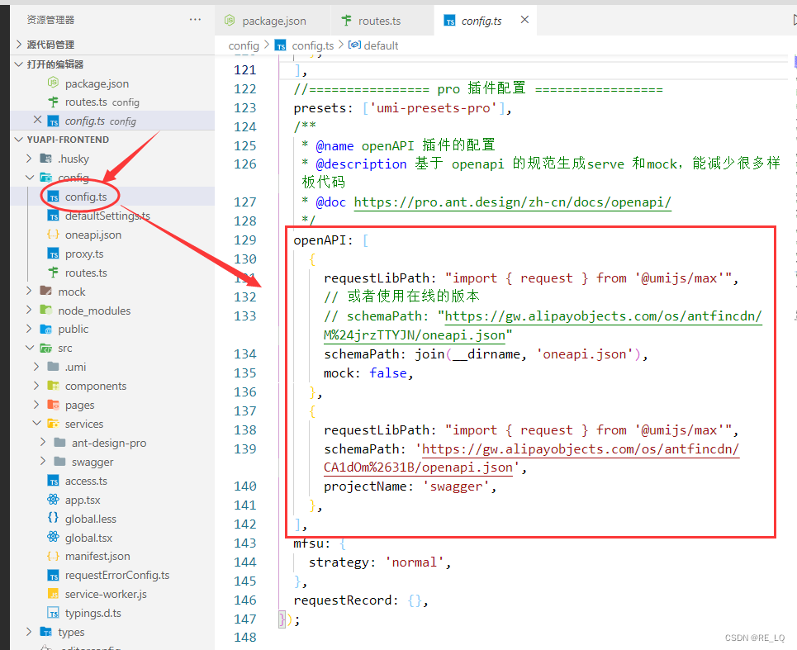This screenshot has height=650, width=797.
Task: Open the CA1dOm%2631B/openapi.json link on line 139
Action: click(x=418, y=467)
